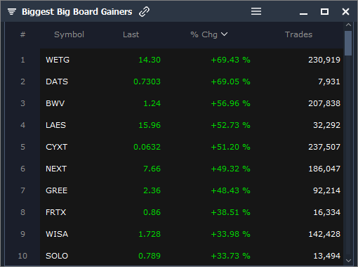Viewport: 358px width, 267px height.
Task: Click the scrollbar up arrow
Action: point(348,25)
